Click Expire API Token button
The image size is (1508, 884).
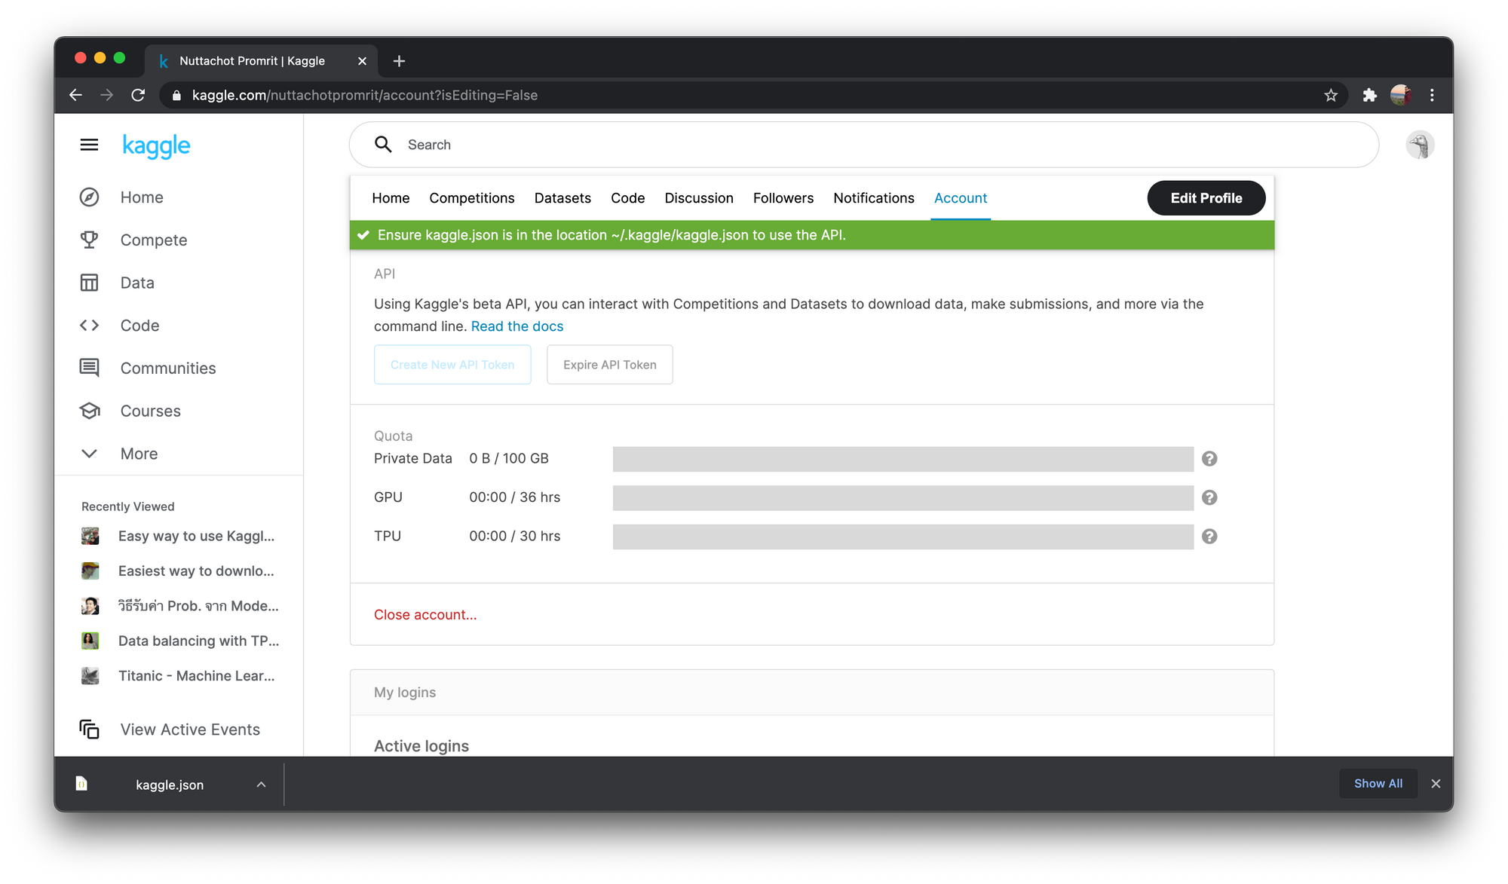(x=610, y=365)
